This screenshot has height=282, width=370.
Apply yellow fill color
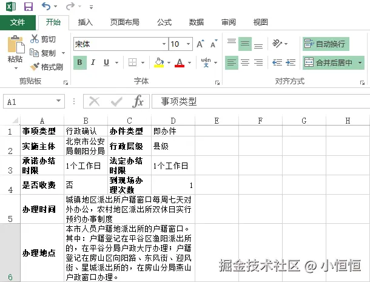coord(159,62)
